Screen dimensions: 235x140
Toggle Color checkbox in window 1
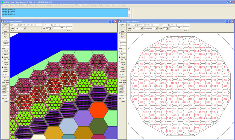click(x=2, y=67)
